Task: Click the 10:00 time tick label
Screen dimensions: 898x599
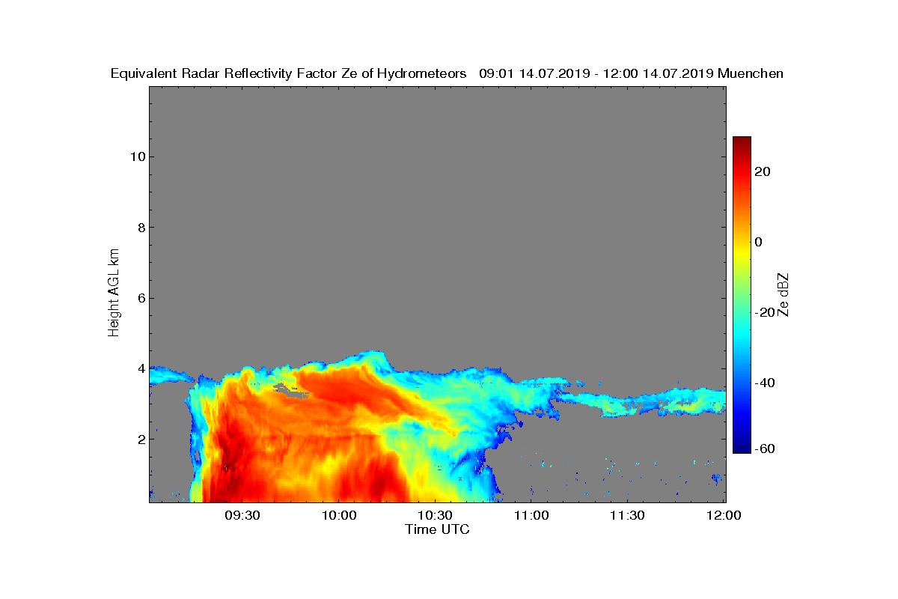Action: tap(338, 515)
